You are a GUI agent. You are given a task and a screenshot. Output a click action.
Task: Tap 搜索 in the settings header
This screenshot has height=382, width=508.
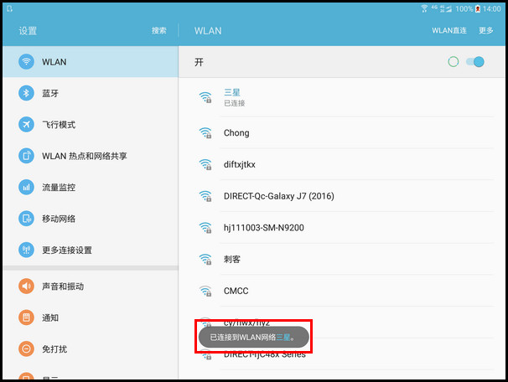pyautogui.click(x=159, y=31)
